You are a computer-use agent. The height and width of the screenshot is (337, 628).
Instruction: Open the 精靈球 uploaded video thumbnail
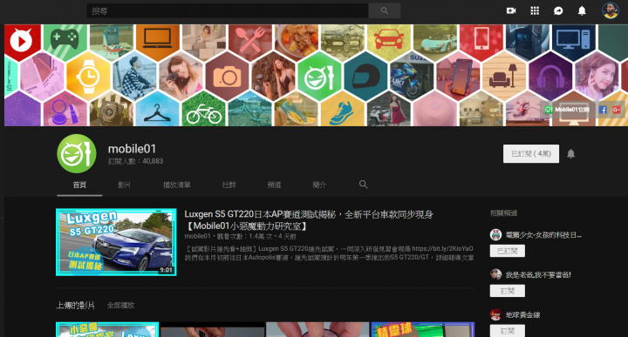pyautogui.click(x=422, y=329)
